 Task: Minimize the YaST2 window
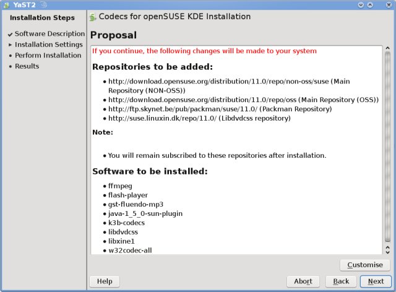pyautogui.click(x=361, y=5)
